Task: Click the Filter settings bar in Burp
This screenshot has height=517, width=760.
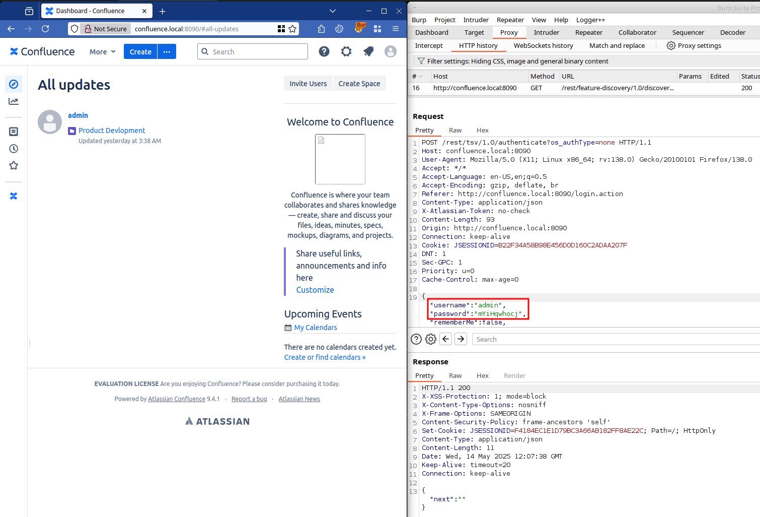Action: click(x=586, y=61)
